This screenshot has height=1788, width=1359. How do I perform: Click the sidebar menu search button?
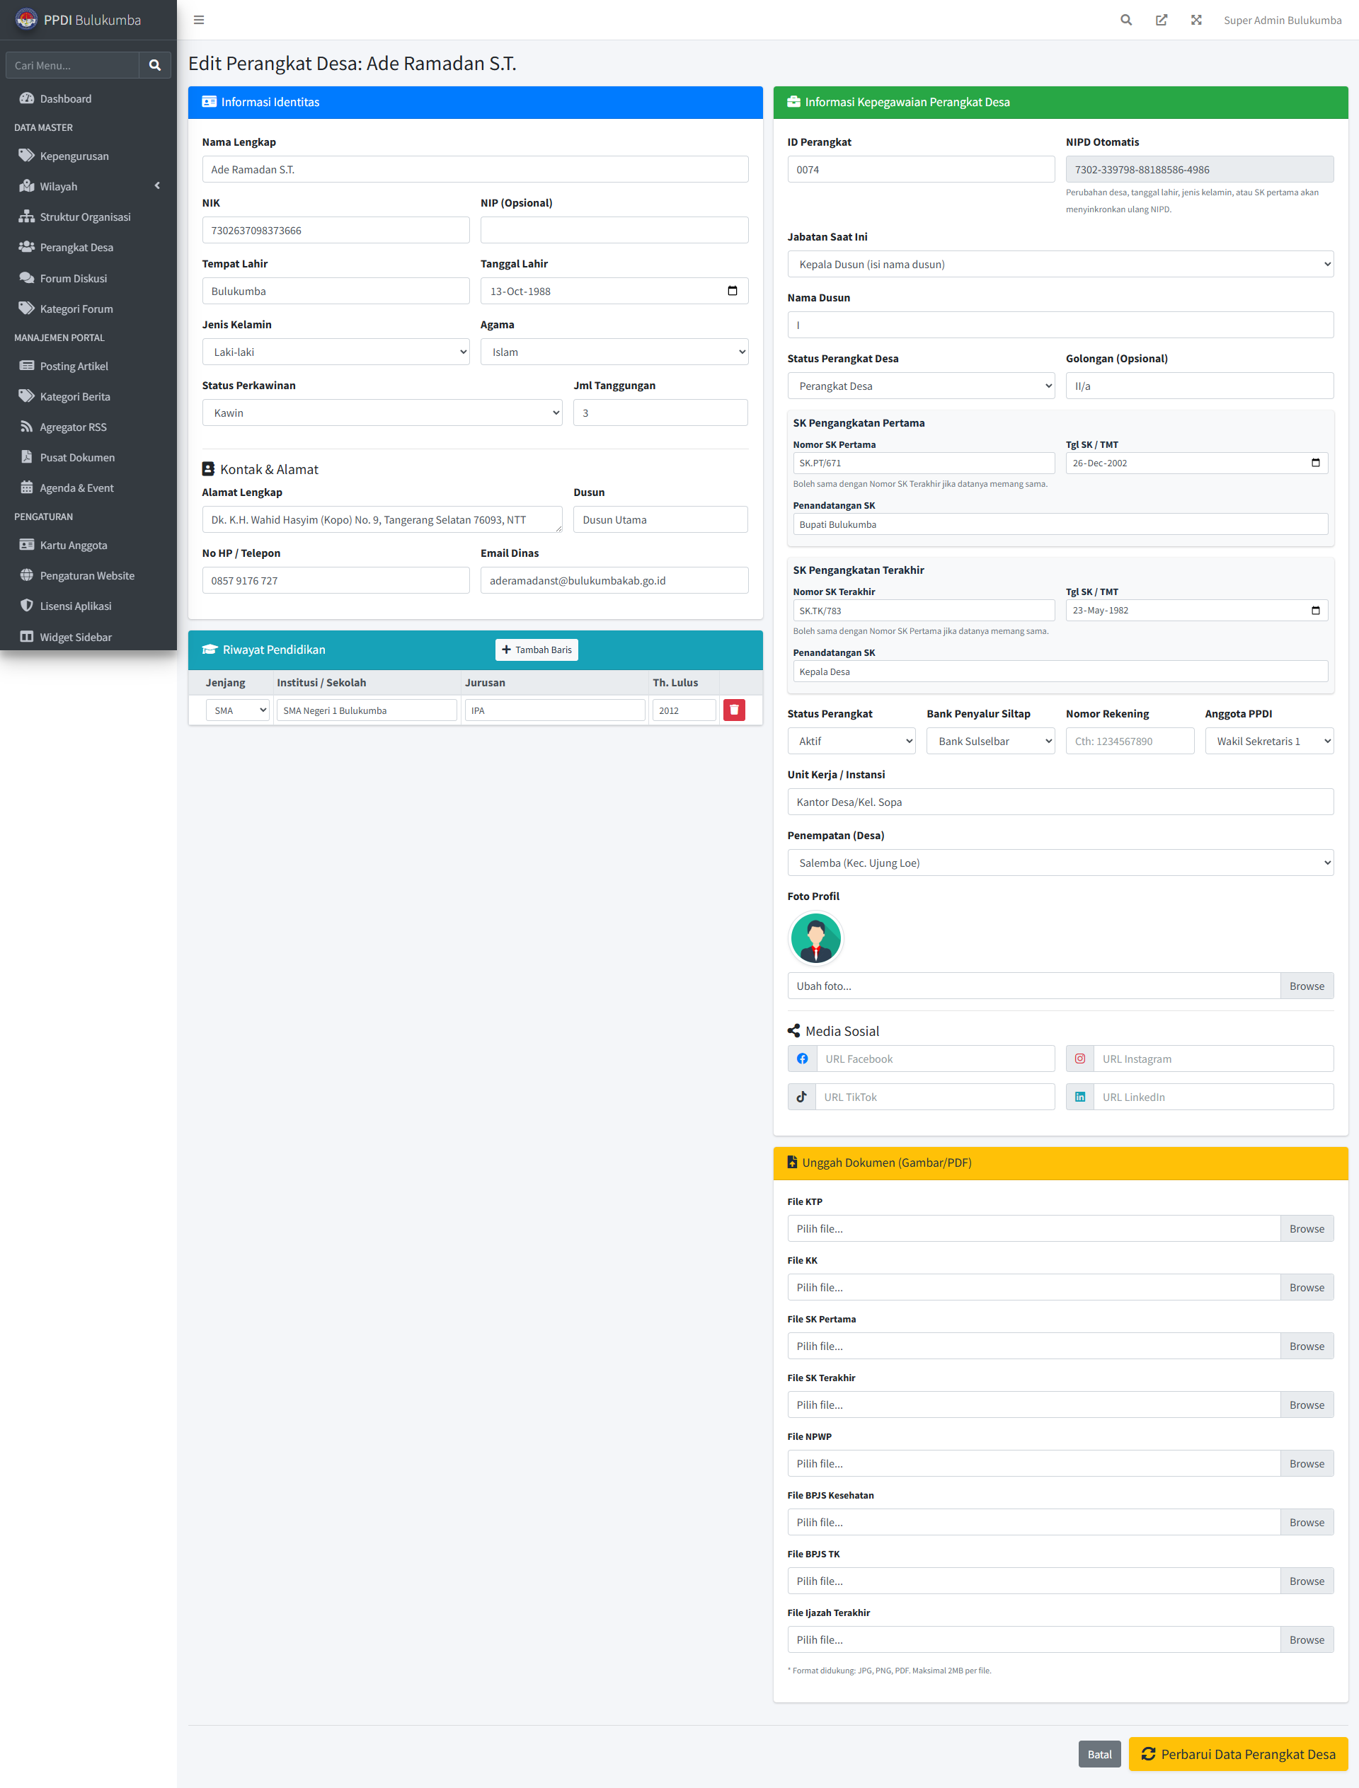point(154,66)
